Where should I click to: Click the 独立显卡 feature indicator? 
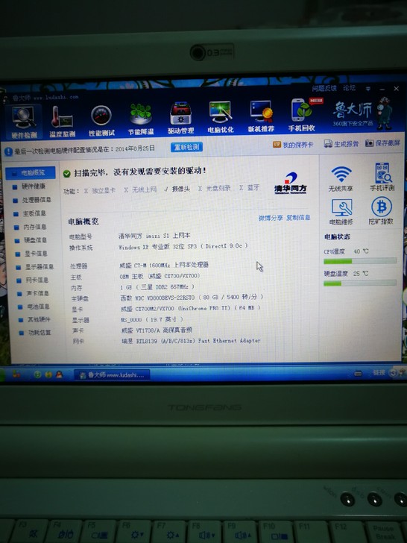(x=100, y=190)
